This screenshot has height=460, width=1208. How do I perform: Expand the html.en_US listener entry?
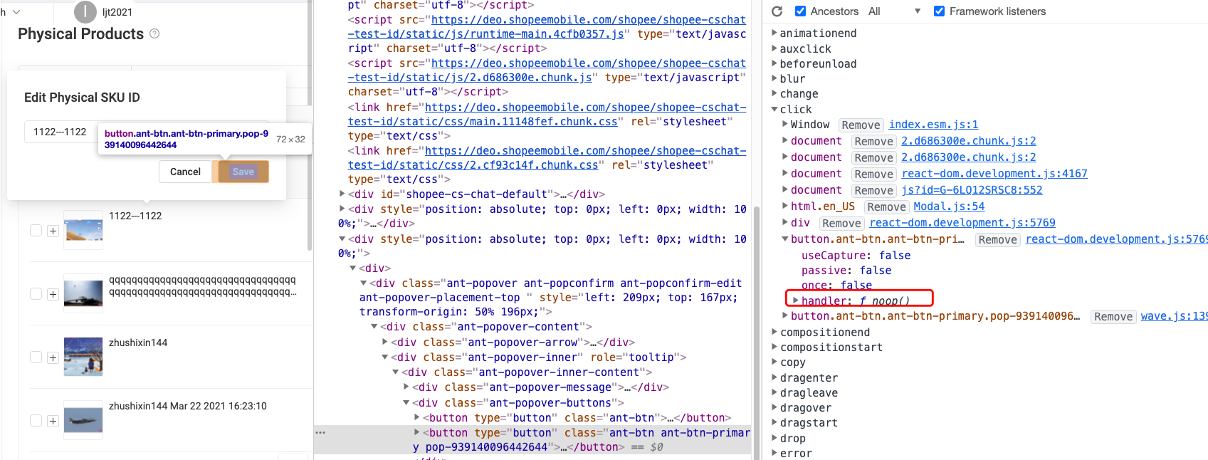coord(785,206)
